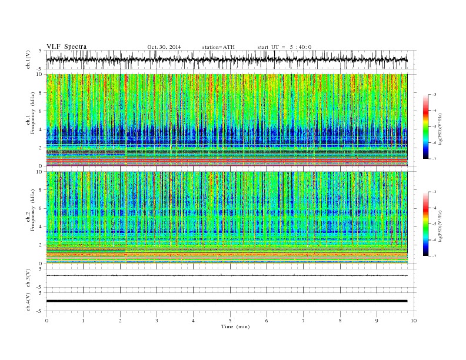This screenshot has height=360, width=466.
Task: Click the ch.3 voltage trace line
Action: pos(227,276)
